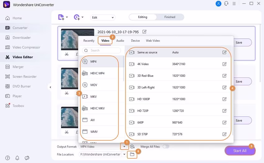
Task: Choose the 3D Left-Right preset
Action: (x=178, y=87)
